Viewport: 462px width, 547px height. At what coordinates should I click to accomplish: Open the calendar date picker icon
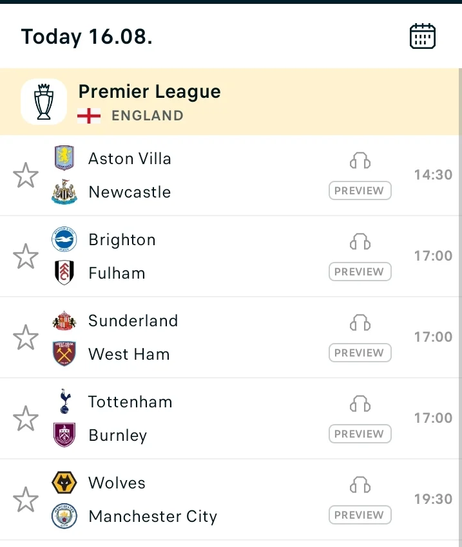[x=422, y=36]
